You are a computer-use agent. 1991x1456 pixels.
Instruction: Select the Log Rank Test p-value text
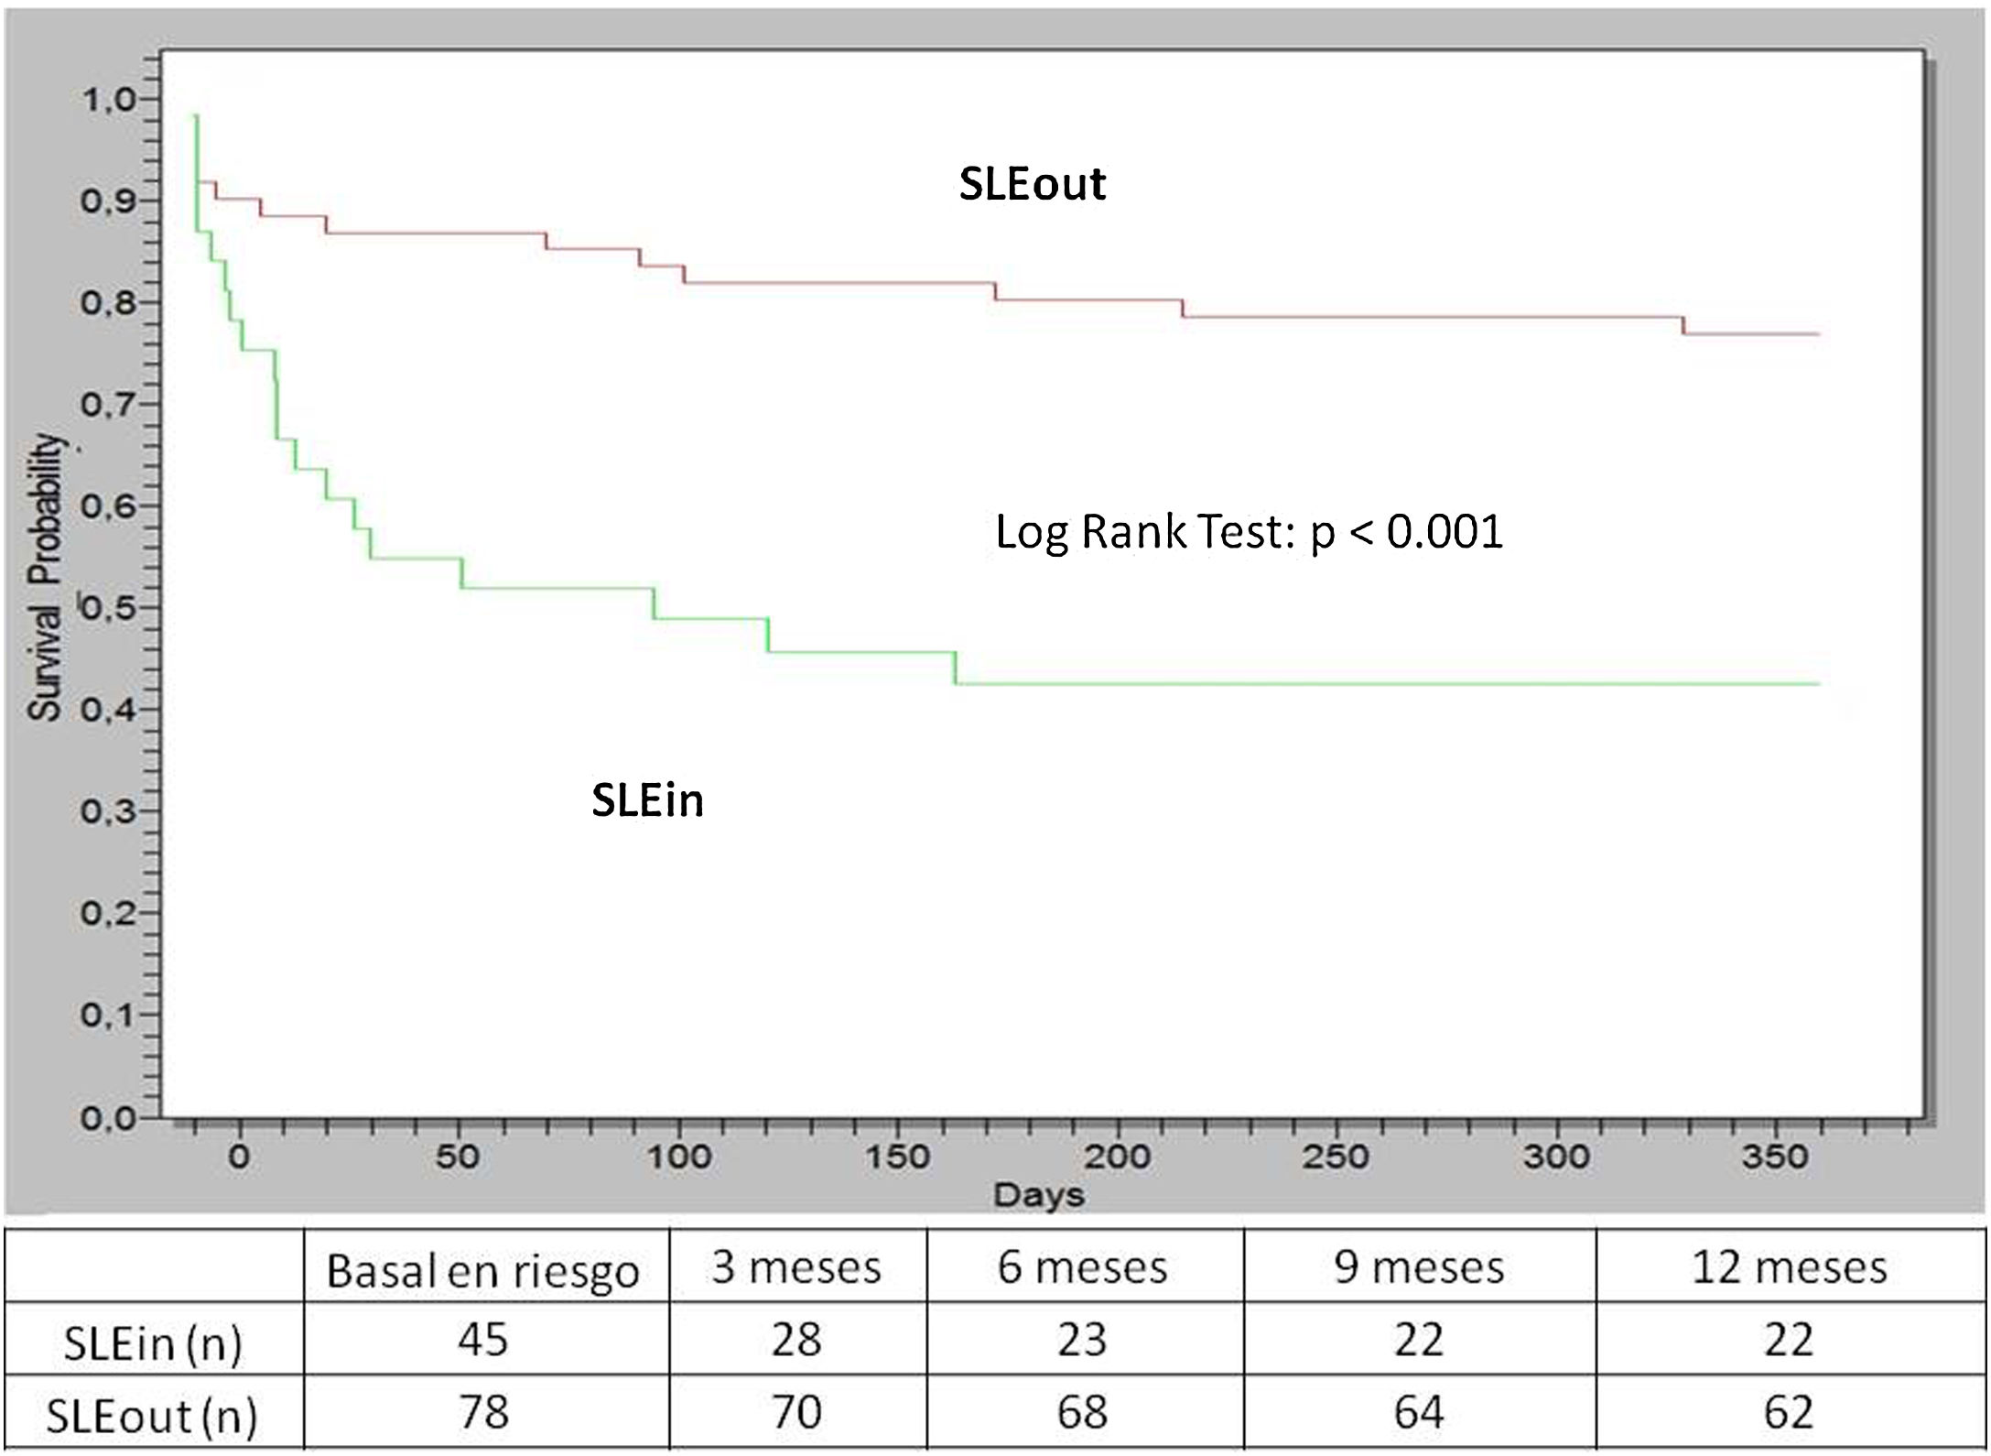point(1249,532)
